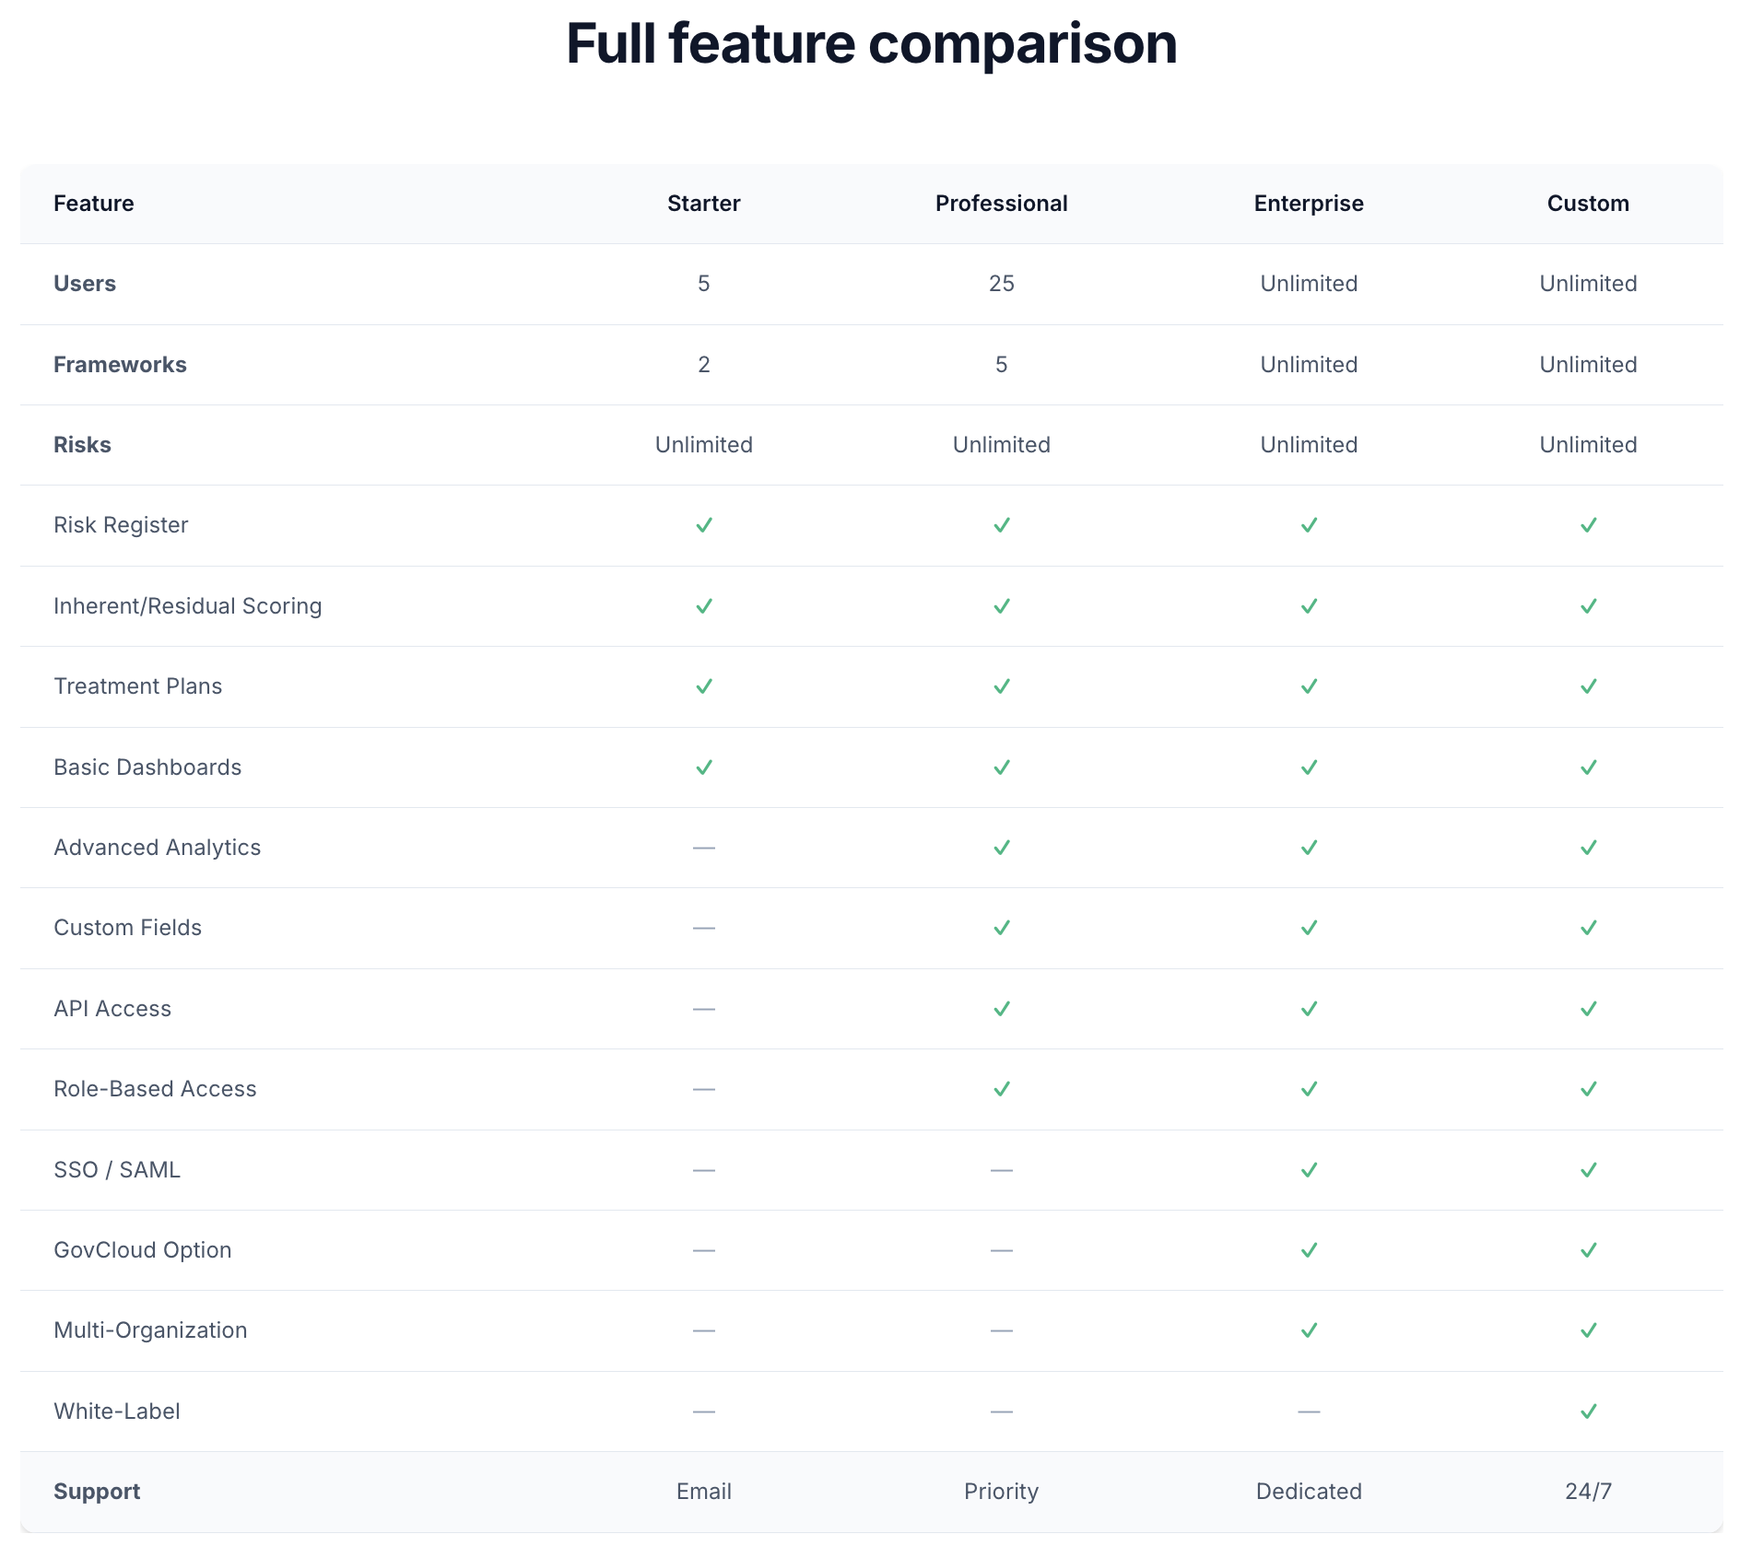Click the Inherent/Residual Scoring feature label

tap(188, 606)
